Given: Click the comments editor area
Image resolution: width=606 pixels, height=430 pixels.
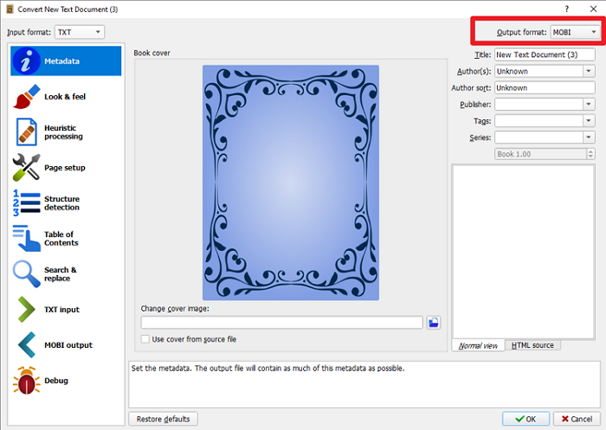Looking at the screenshot, I should point(523,252).
